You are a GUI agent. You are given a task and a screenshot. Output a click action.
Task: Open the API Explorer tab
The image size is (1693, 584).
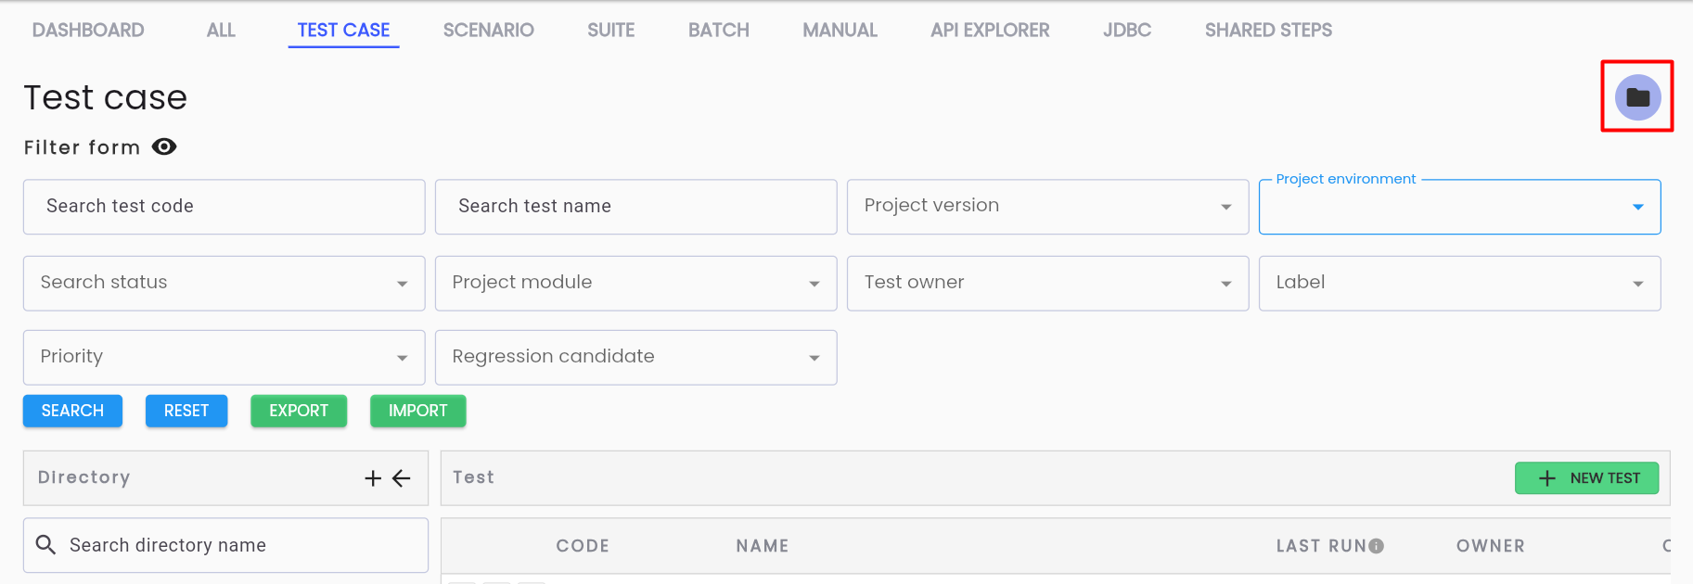990,30
